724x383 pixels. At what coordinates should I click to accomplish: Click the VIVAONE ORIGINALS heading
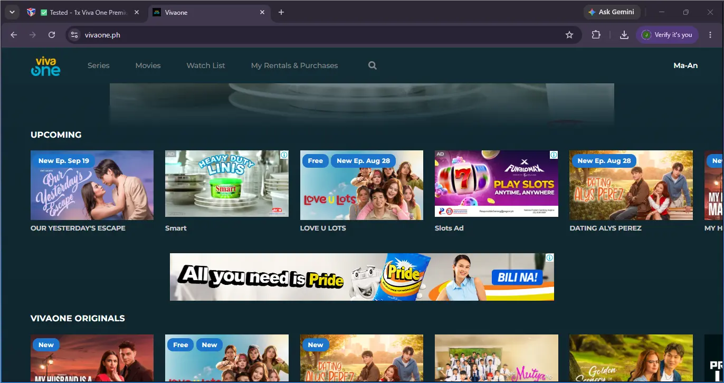(x=78, y=319)
